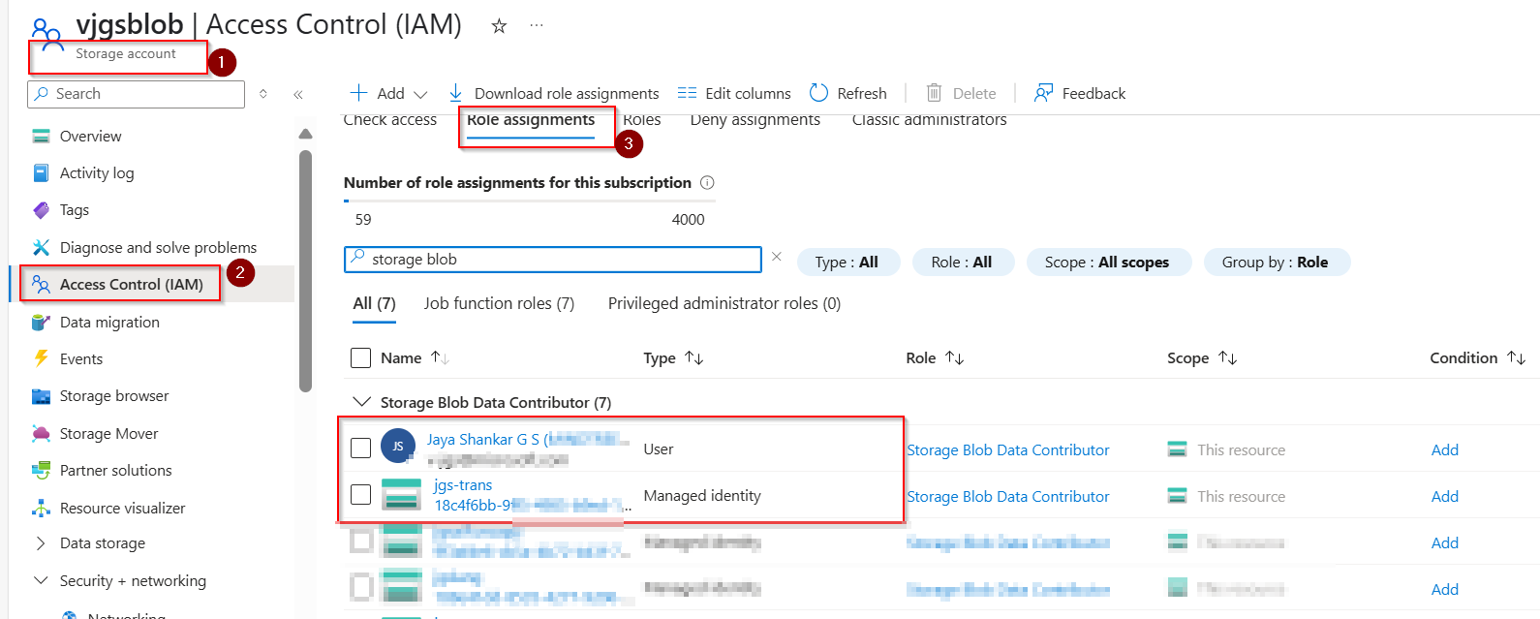Viewport: 1540px width, 619px height.
Task: Open the Role : All filter
Action: click(x=962, y=263)
